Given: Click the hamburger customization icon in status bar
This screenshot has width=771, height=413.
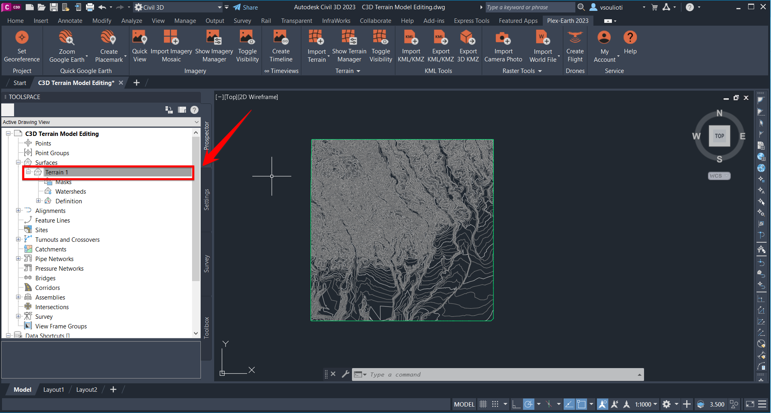Looking at the screenshot, I should pos(762,404).
